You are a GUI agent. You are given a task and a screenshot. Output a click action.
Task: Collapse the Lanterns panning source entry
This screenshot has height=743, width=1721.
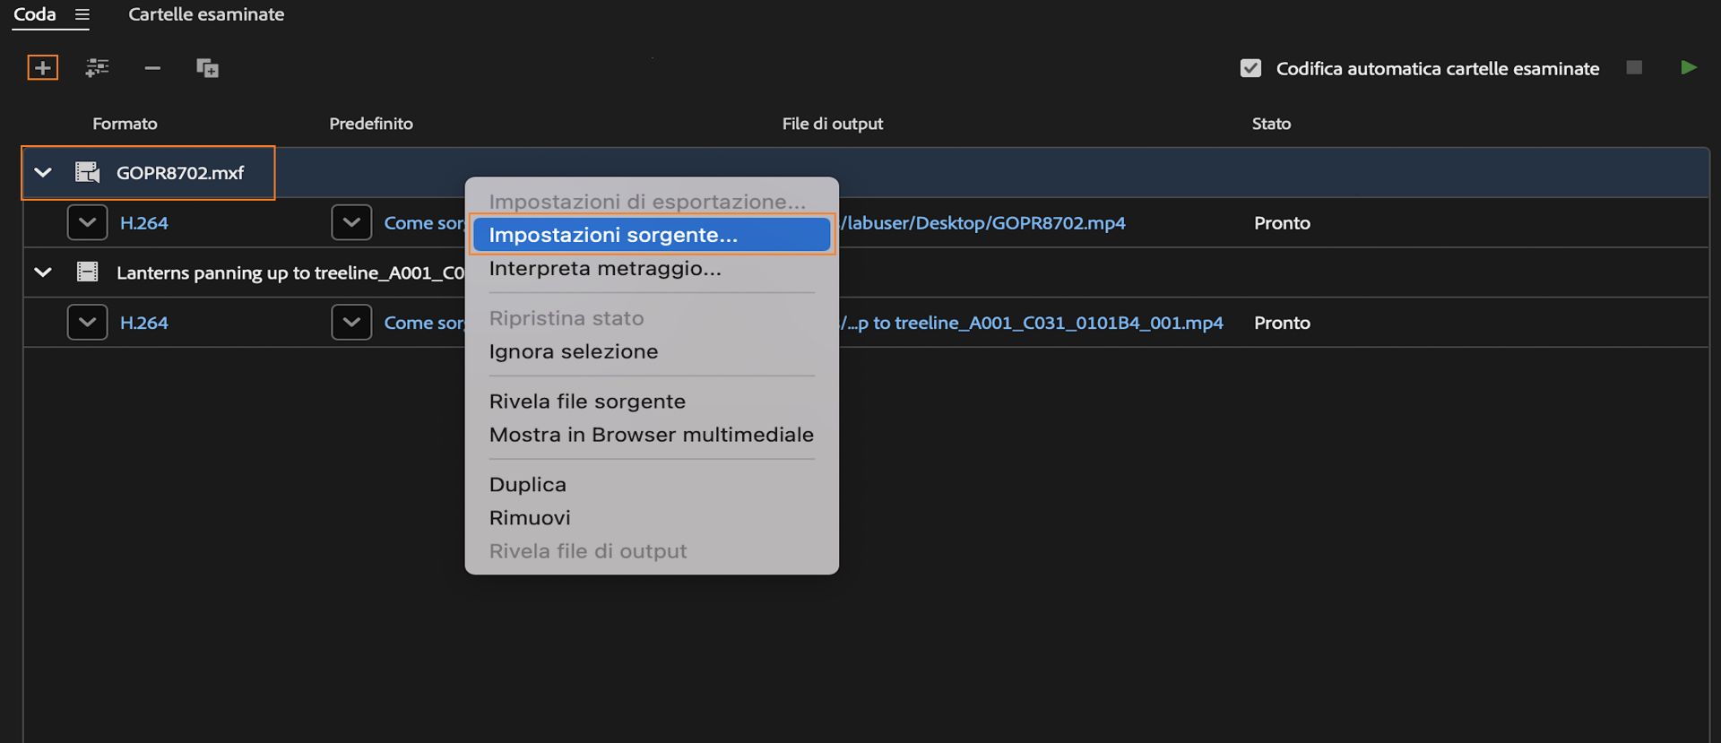pos(43,272)
